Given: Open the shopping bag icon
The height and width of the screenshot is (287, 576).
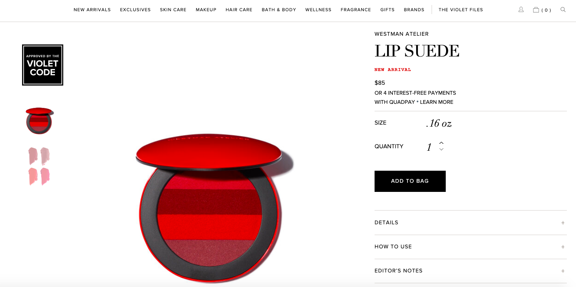Looking at the screenshot, I should [536, 10].
